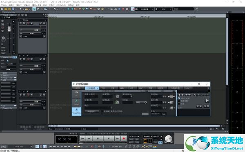The height and width of the screenshot is (152, 245).
Task: Solo track 1 Click with S button
Action: coord(21,23)
